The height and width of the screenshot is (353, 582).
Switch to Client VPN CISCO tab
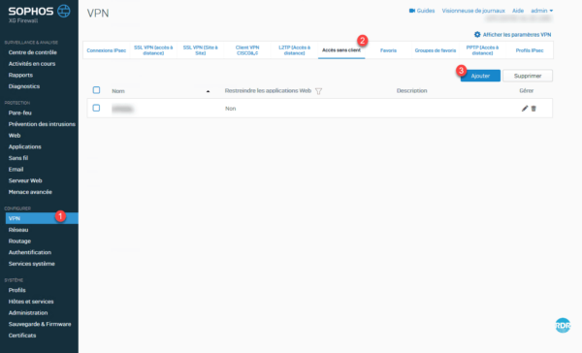tap(247, 50)
